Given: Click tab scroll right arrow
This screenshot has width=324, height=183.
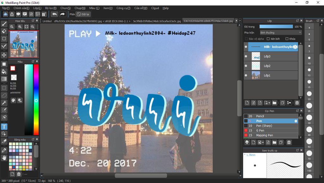Looking at the screenshot, I should click(x=240, y=21).
